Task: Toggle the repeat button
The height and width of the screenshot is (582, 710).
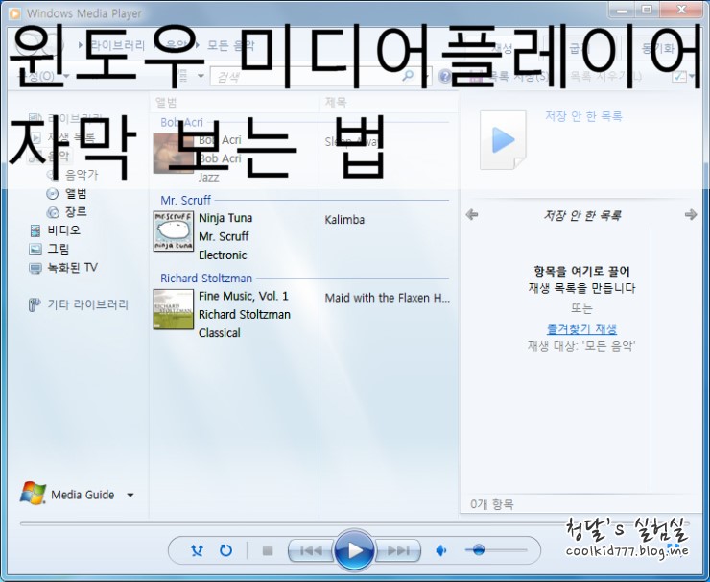Action: tap(225, 550)
